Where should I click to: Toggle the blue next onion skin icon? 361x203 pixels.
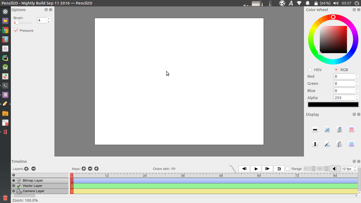351,144
